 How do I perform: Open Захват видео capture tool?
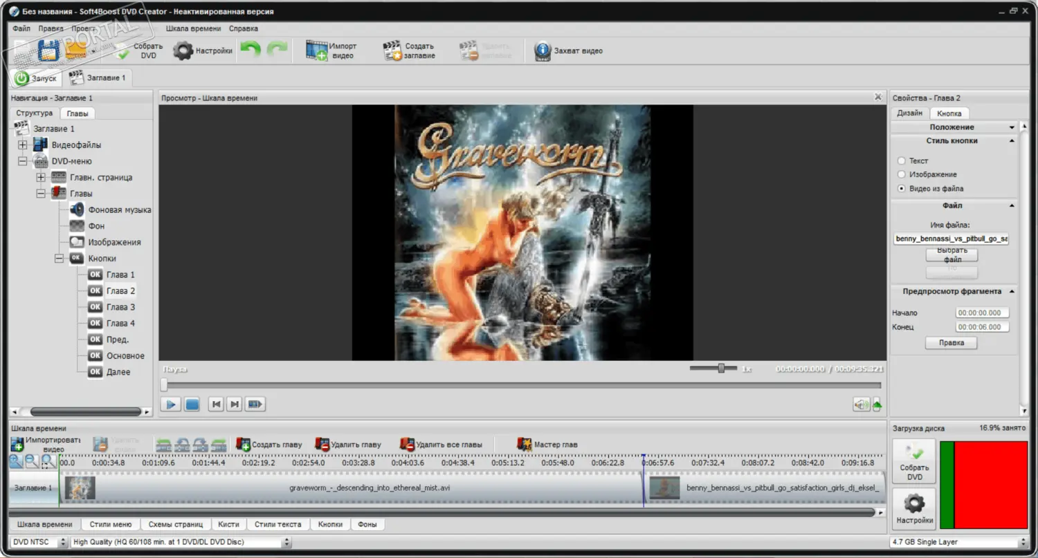pos(543,50)
